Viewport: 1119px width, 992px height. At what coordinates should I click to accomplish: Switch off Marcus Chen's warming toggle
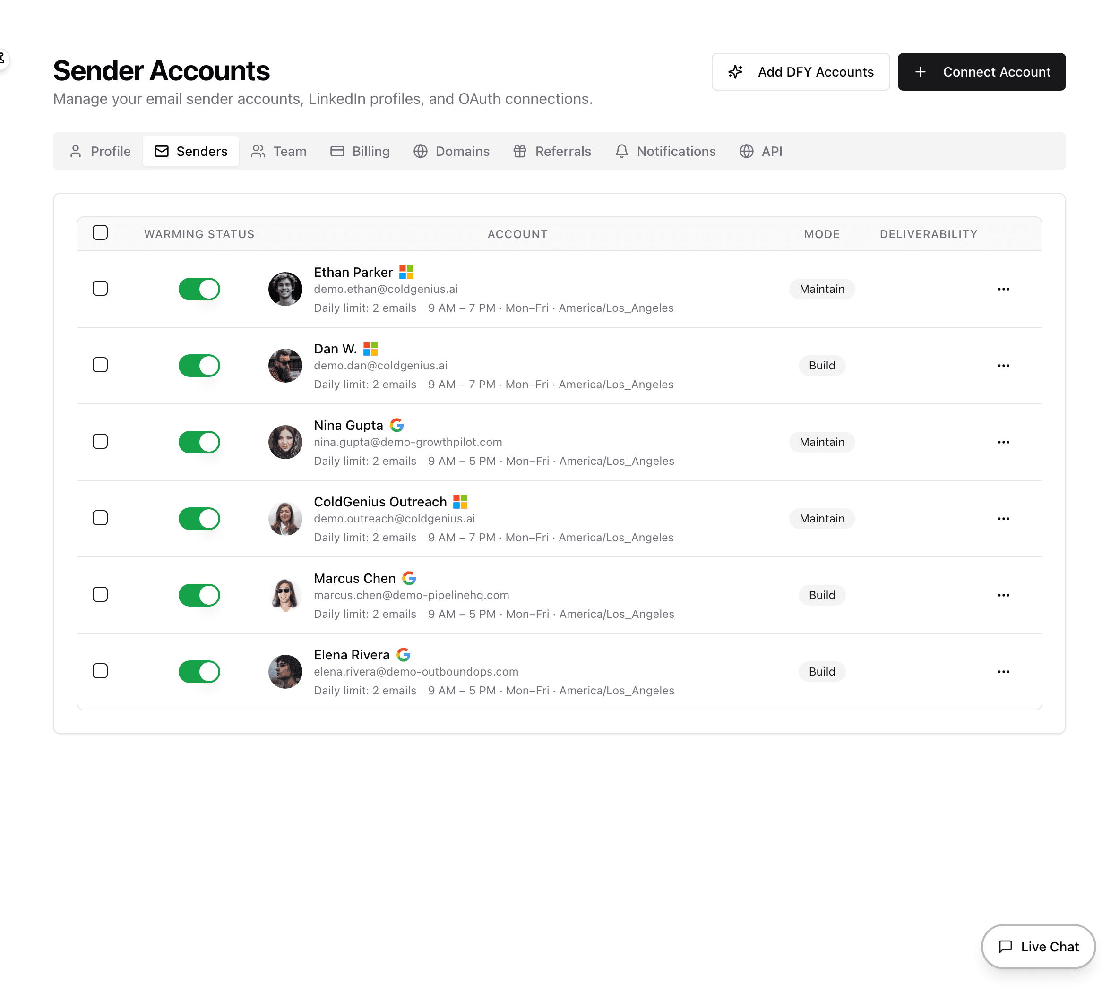[199, 595]
